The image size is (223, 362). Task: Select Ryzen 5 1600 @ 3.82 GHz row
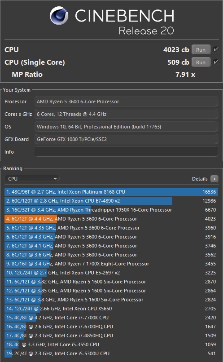tap(111, 282)
